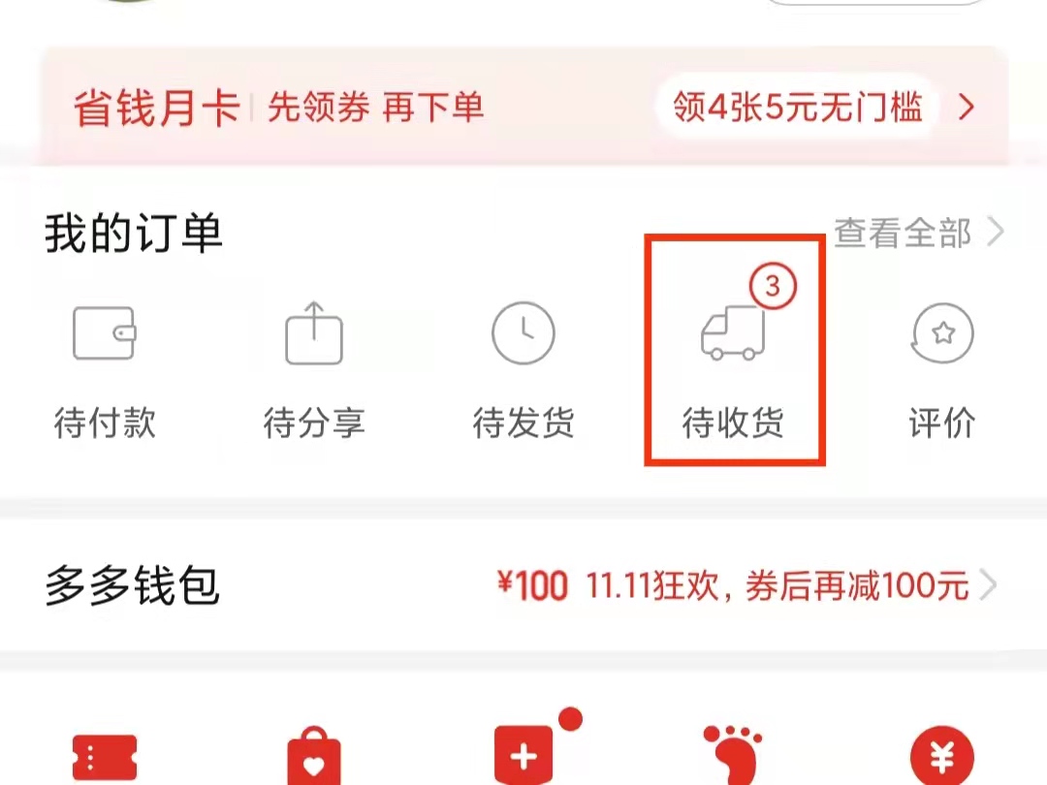Click the 省钱月卡 banner arrow

[x=967, y=107]
